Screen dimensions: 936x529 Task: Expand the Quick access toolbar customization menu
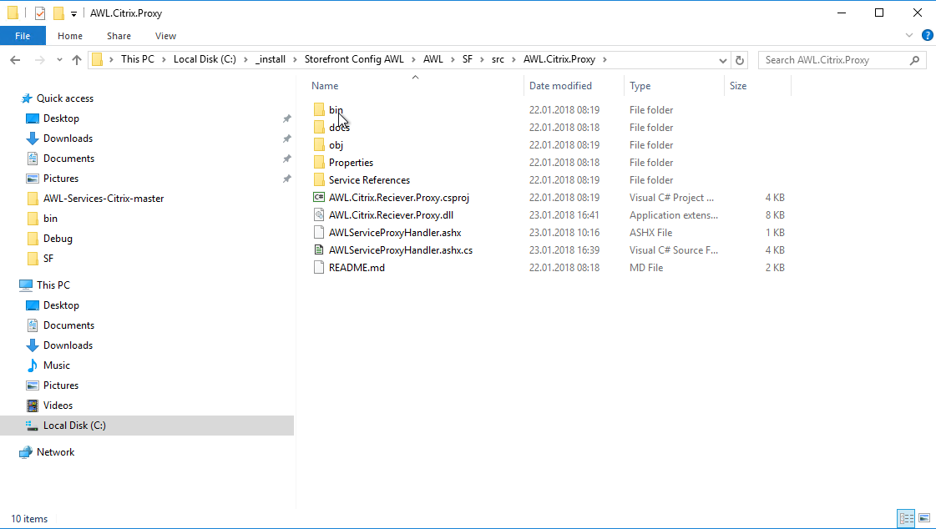click(x=73, y=13)
